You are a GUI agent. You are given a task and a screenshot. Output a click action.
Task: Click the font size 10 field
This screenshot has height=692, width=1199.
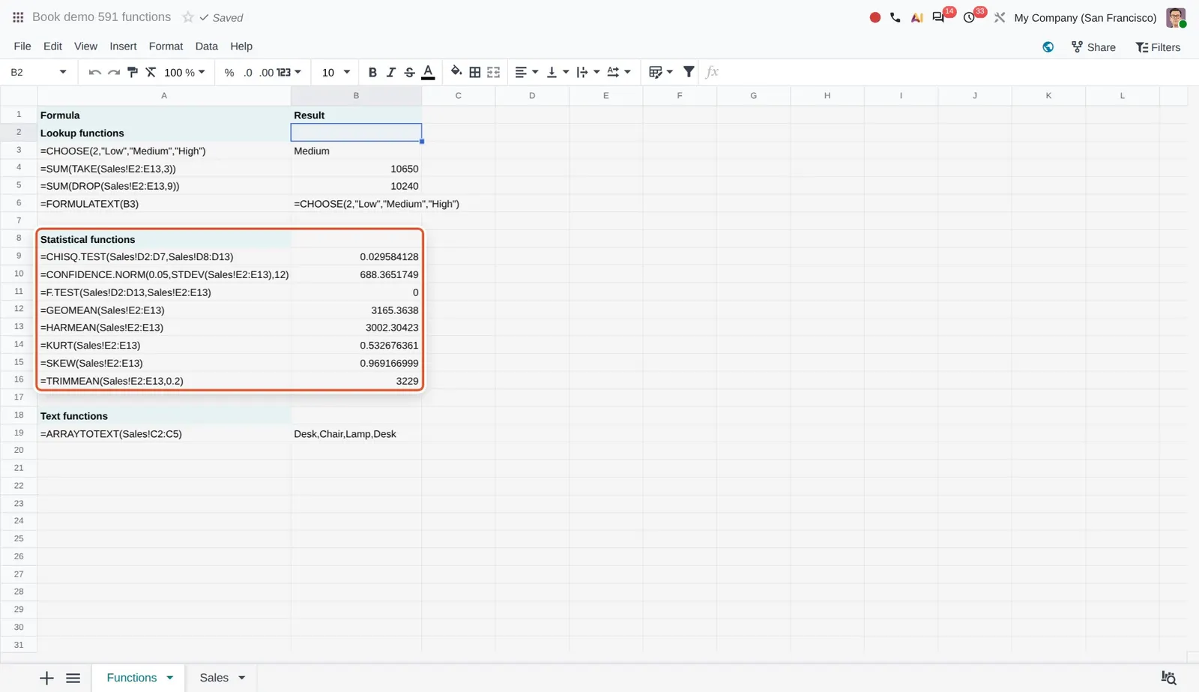click(328, 73)
